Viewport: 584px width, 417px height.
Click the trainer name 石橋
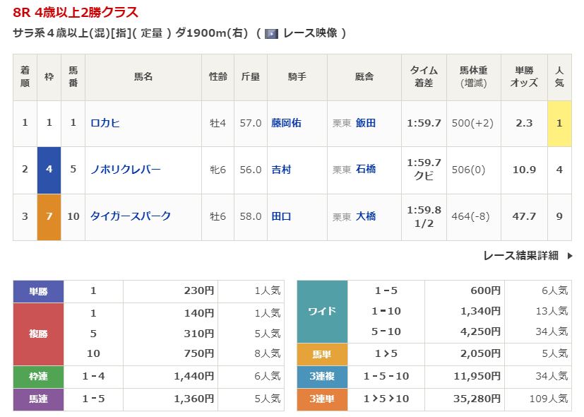coord(365,170)
